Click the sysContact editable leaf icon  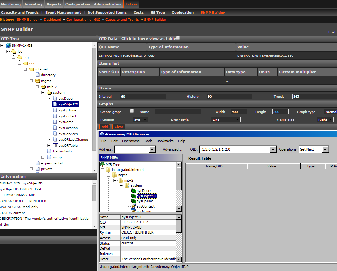[133, 206]
